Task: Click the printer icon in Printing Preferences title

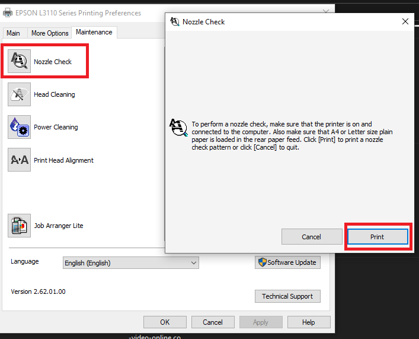Action: click(x=8, y=12)
